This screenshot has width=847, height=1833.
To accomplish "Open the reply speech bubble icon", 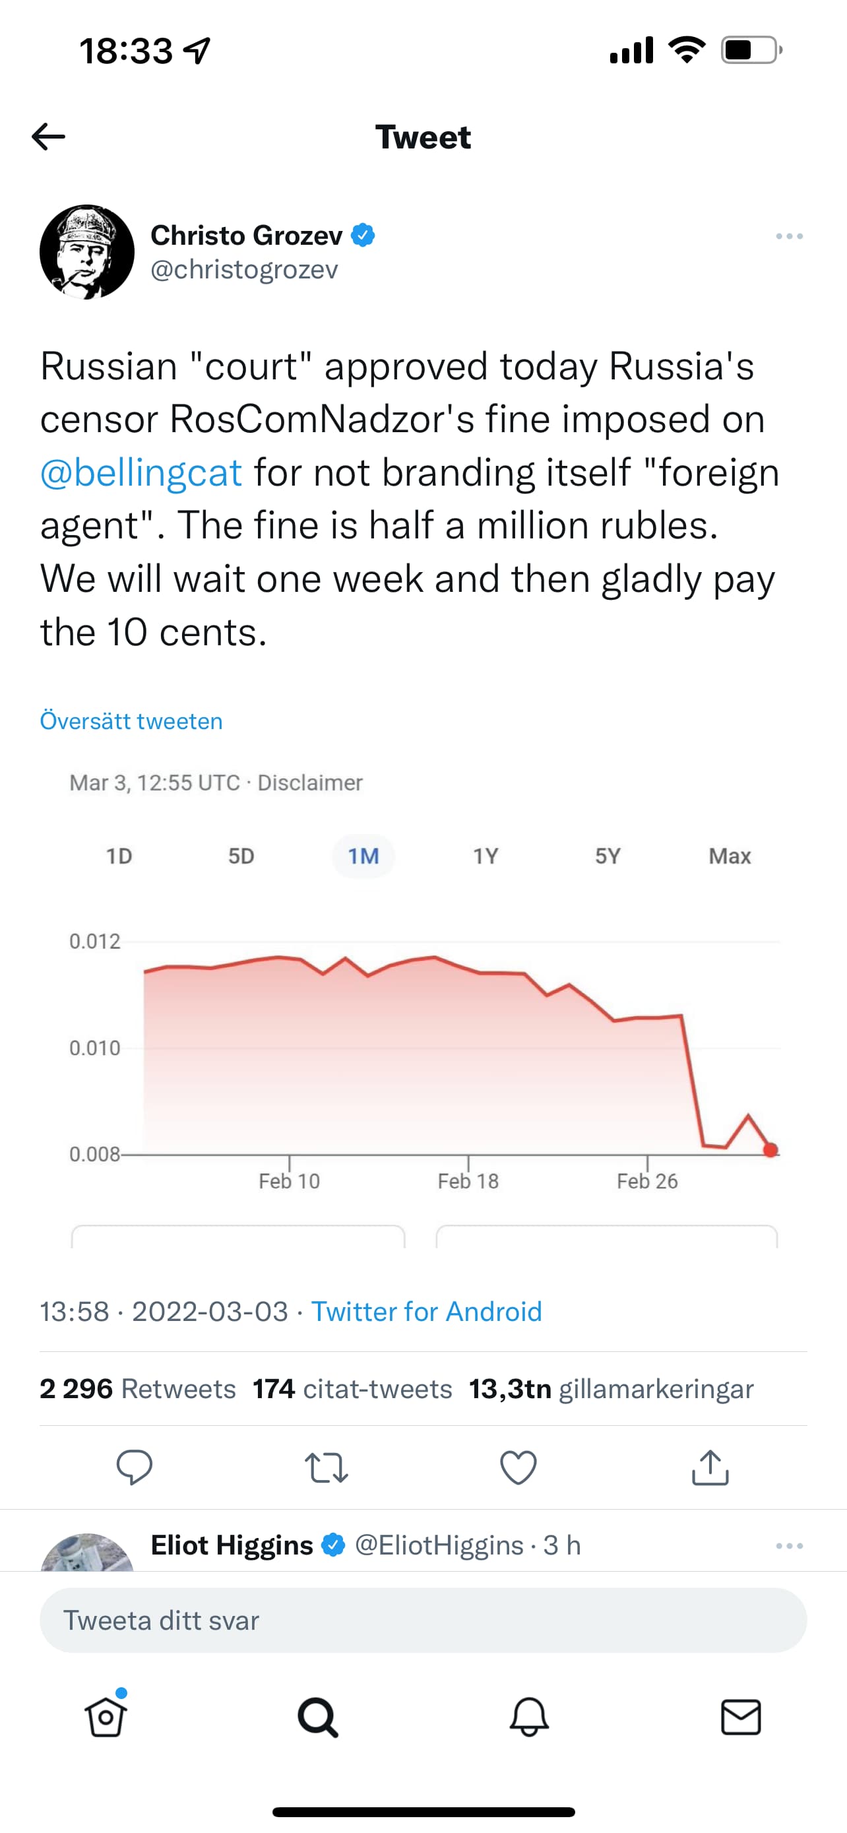I will tap(134, 1467).
